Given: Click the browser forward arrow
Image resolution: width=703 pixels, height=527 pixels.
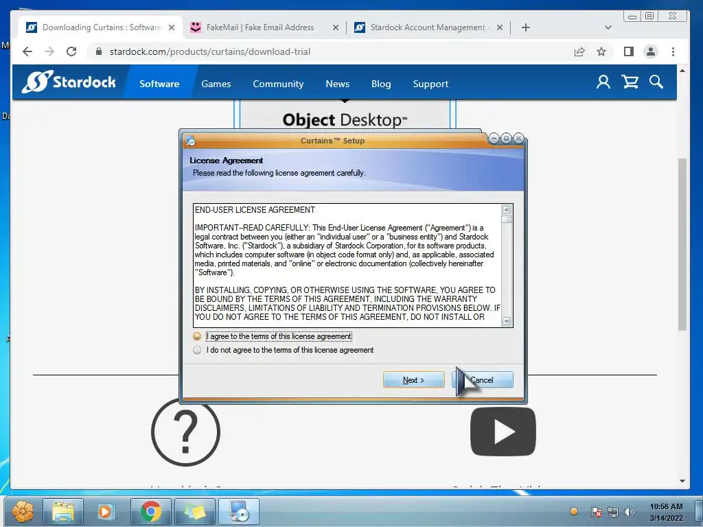Looking at the screenshot, I should click(49, 51).
